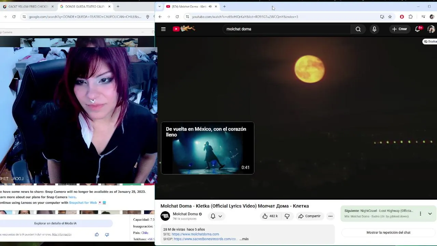Open new tab in Google window

(118, 6)
